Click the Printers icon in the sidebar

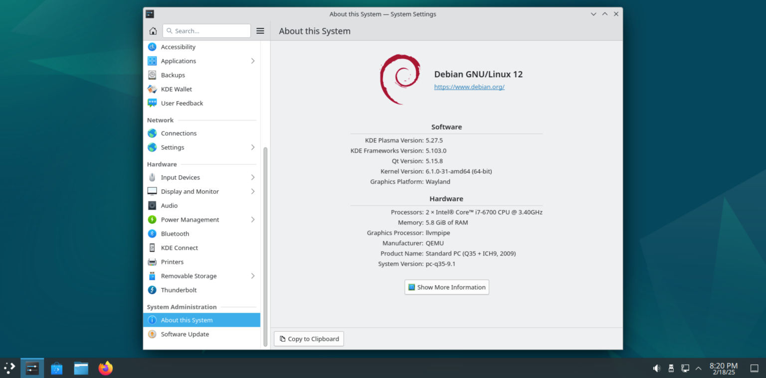click(x=152, y=261)
